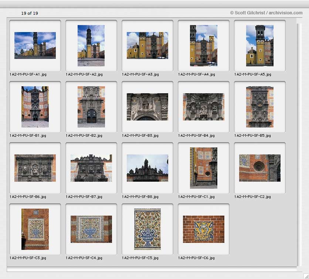This screenshot has width=309, height=279.
Task: Select the 1A2-M-PU-SF-B4.jpg relief thumbnail
Action: coord(204,107)
